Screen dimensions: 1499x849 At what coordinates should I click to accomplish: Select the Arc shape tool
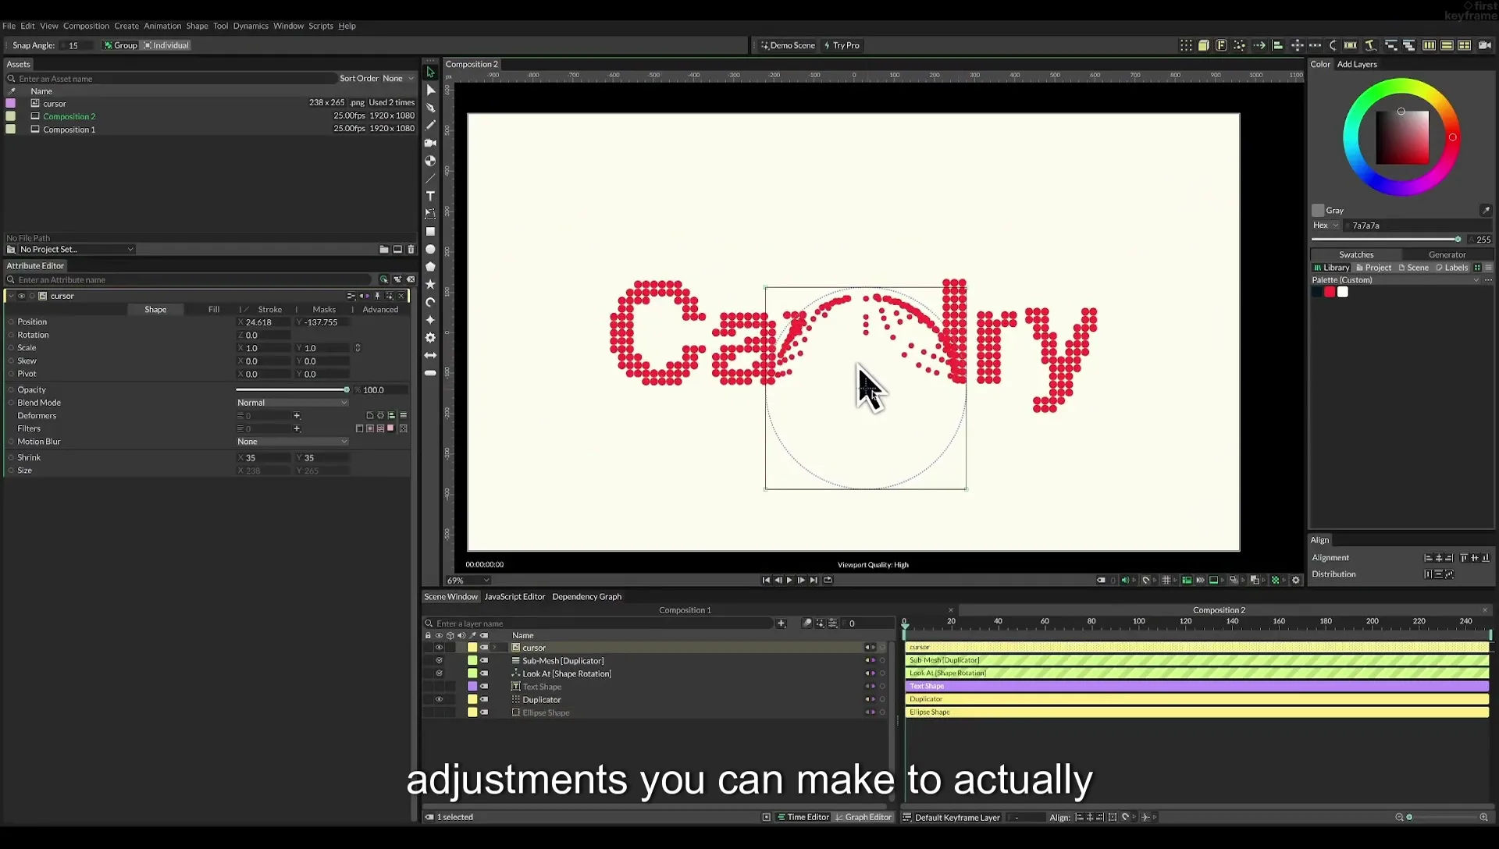point(430,303)
